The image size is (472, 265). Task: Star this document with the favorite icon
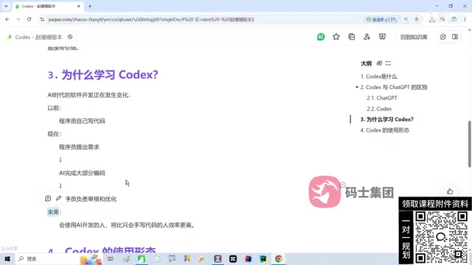point(336,37)
